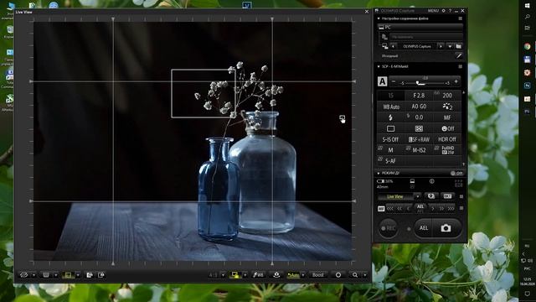Open single-frame drive mode setting
The width and height of the screenshot is (536, 302).
(391, 128)
